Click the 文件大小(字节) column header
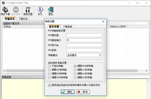The image size is (151, 99). click(118, 27)
